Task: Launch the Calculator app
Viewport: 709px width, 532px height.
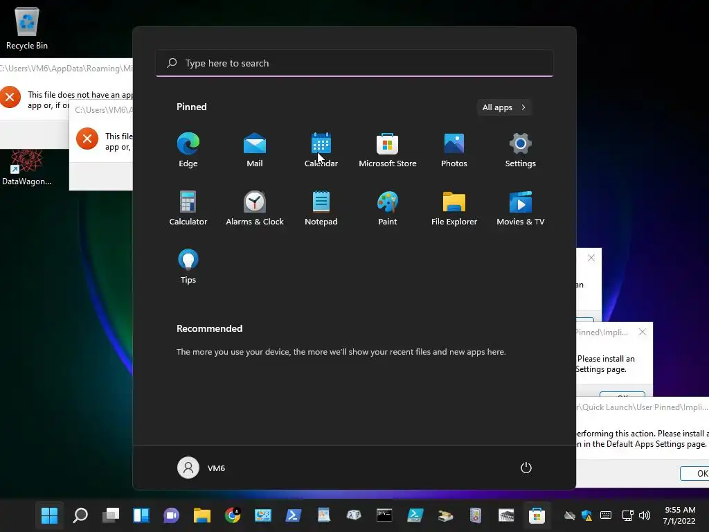Action: pyautogui.click(x=188, y=209)
